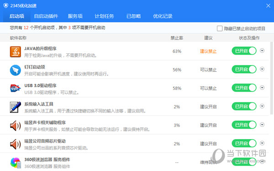Toggle 瑞昱公司音频芯片驱动 startup switch
This screenshot has width=274, height=171.
click(244, 143)
